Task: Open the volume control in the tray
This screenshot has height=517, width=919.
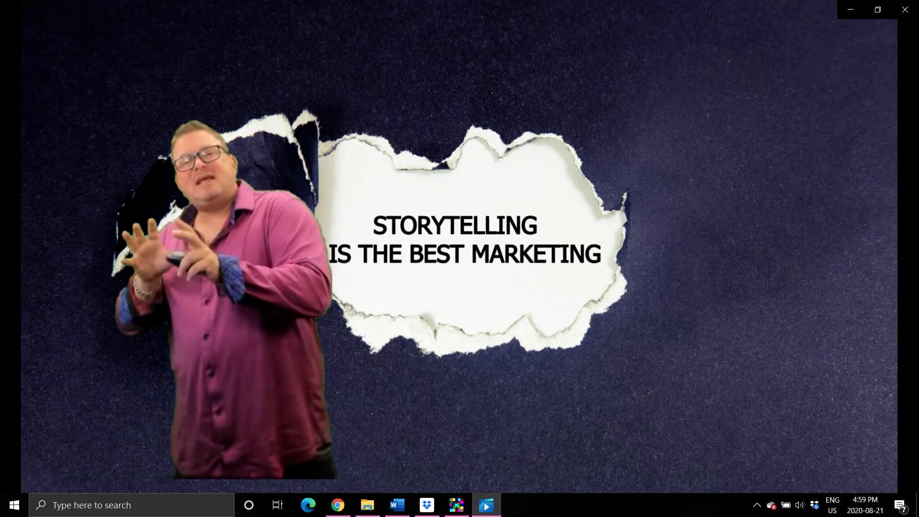Action: 799,505
